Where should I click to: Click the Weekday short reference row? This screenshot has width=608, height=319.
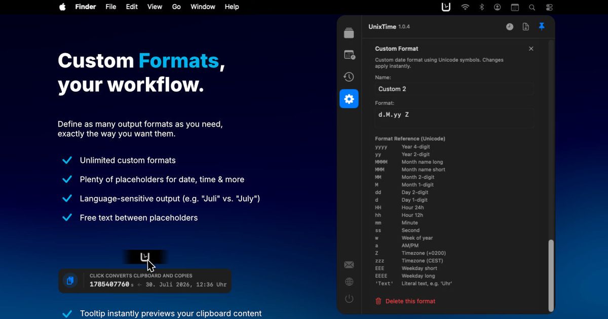(x=406, y=268)
